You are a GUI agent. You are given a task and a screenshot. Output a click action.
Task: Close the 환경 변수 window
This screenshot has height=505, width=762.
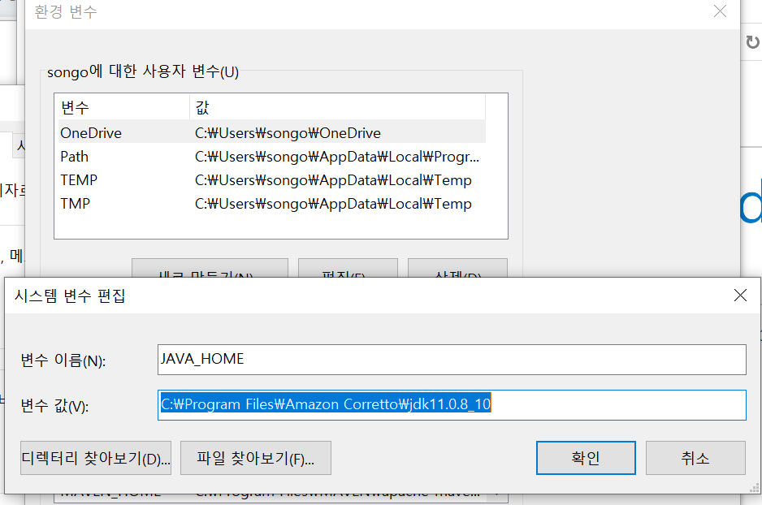[720, 11]
